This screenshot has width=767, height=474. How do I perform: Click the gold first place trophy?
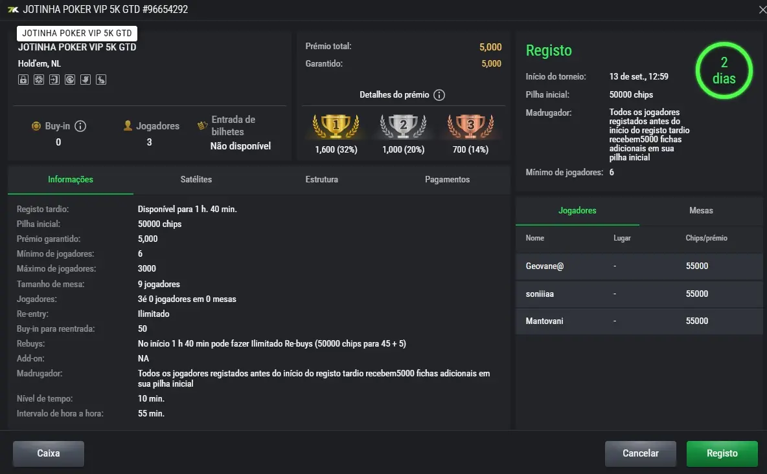click(x=336, y=126)
